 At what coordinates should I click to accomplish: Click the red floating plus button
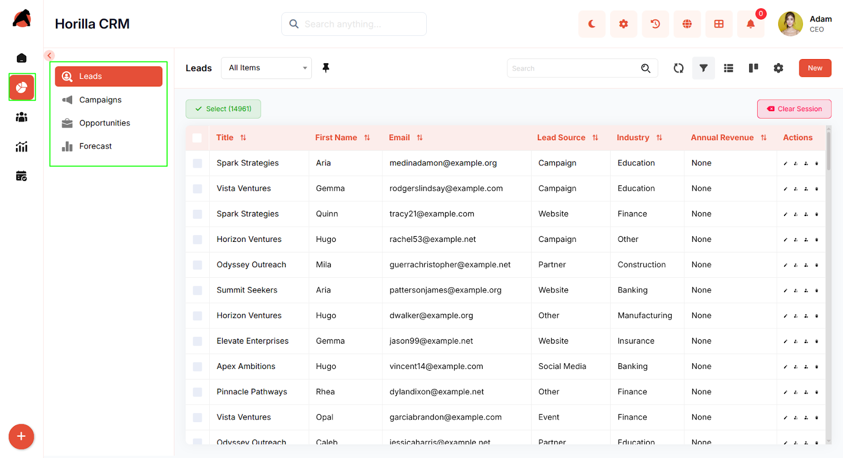[21, 436]
